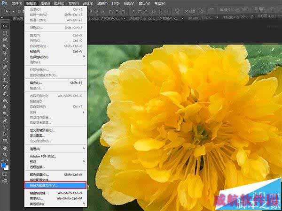Image resolution: width=282 pixels, height=211 pixels.
Task: Open the 窗口(W) menu
Action: 144,3
